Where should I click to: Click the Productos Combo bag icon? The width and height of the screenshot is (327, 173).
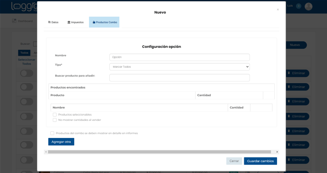click(94, 22)
